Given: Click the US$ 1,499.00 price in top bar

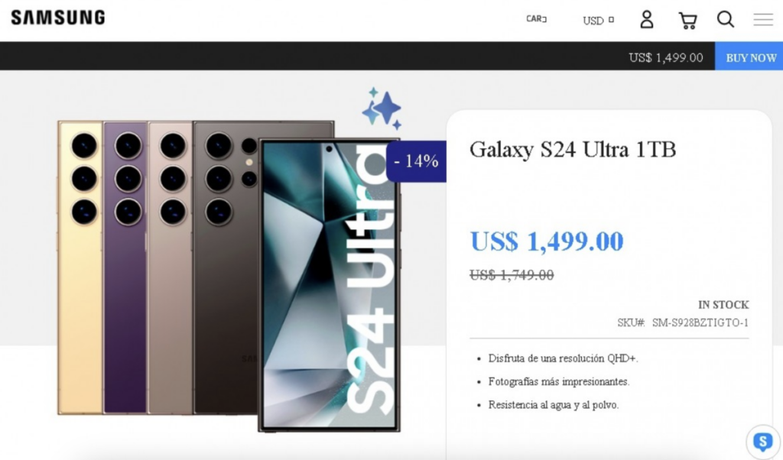Looking at the screenshot, I should tap(666, 57).
